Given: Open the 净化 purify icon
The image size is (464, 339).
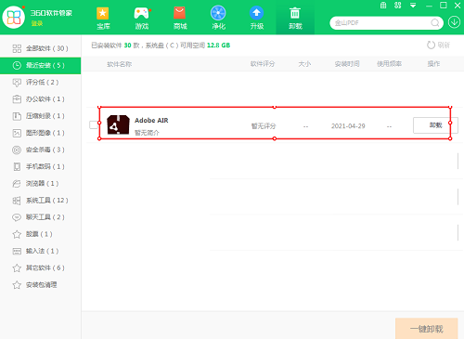Looking at the screenshot, I should pos(218,13).
